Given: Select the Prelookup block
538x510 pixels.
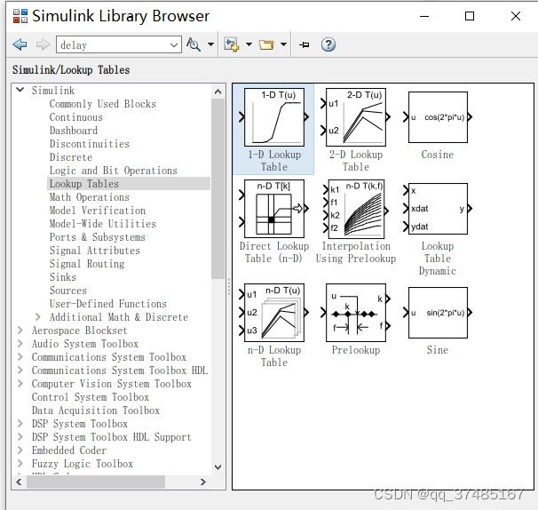Looking at the screenshot, I should point(355,319).
